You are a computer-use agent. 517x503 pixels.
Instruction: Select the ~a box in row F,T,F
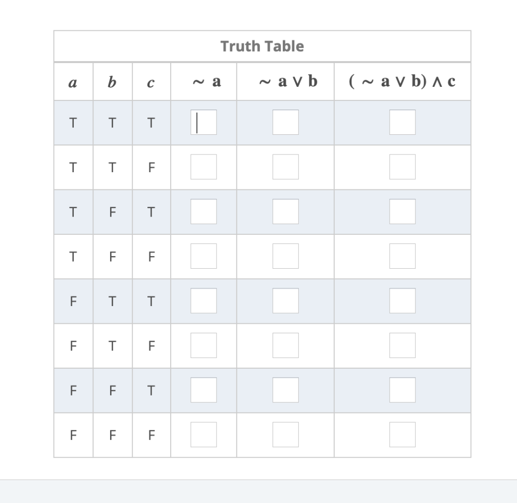coord(203,345)
